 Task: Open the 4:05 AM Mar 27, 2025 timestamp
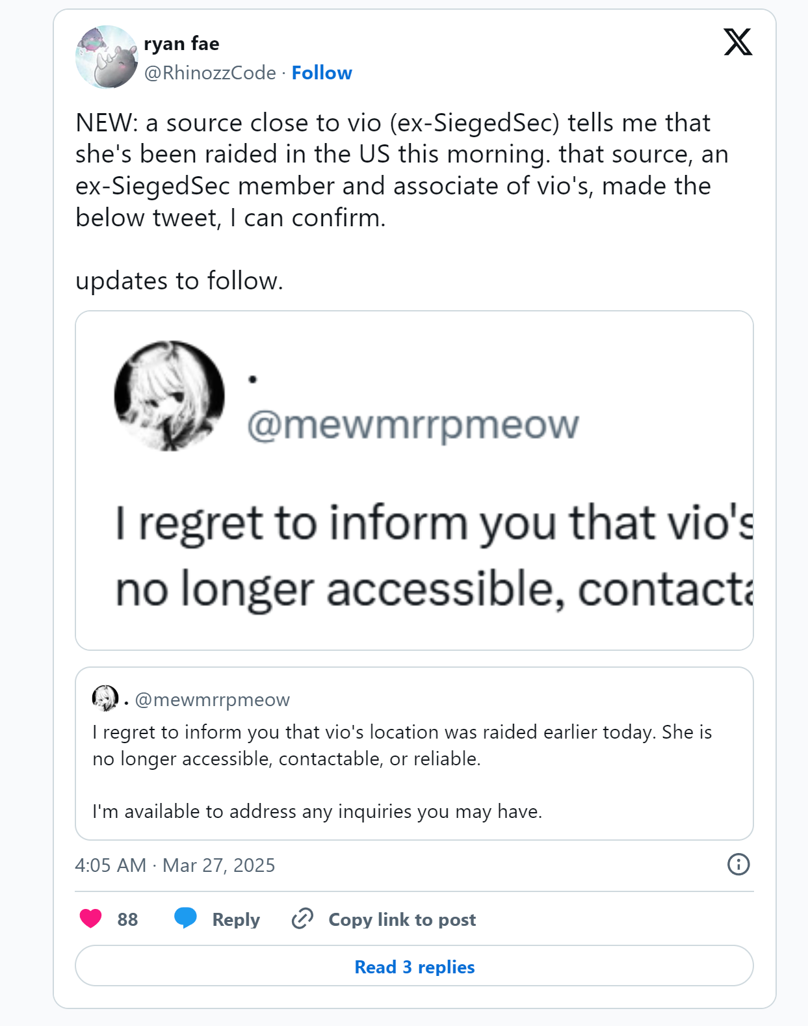[x=175, y=865]
